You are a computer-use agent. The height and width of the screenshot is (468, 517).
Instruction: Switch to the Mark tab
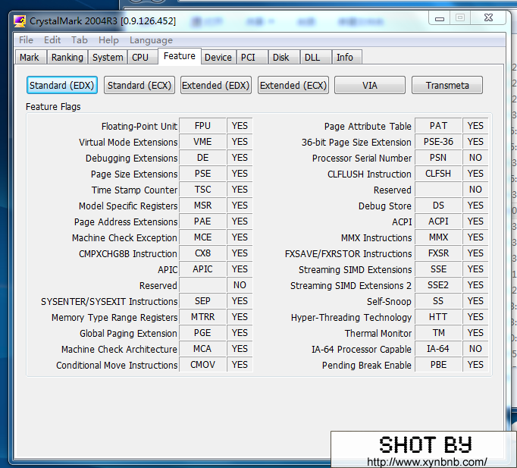[x=30, y=58]
